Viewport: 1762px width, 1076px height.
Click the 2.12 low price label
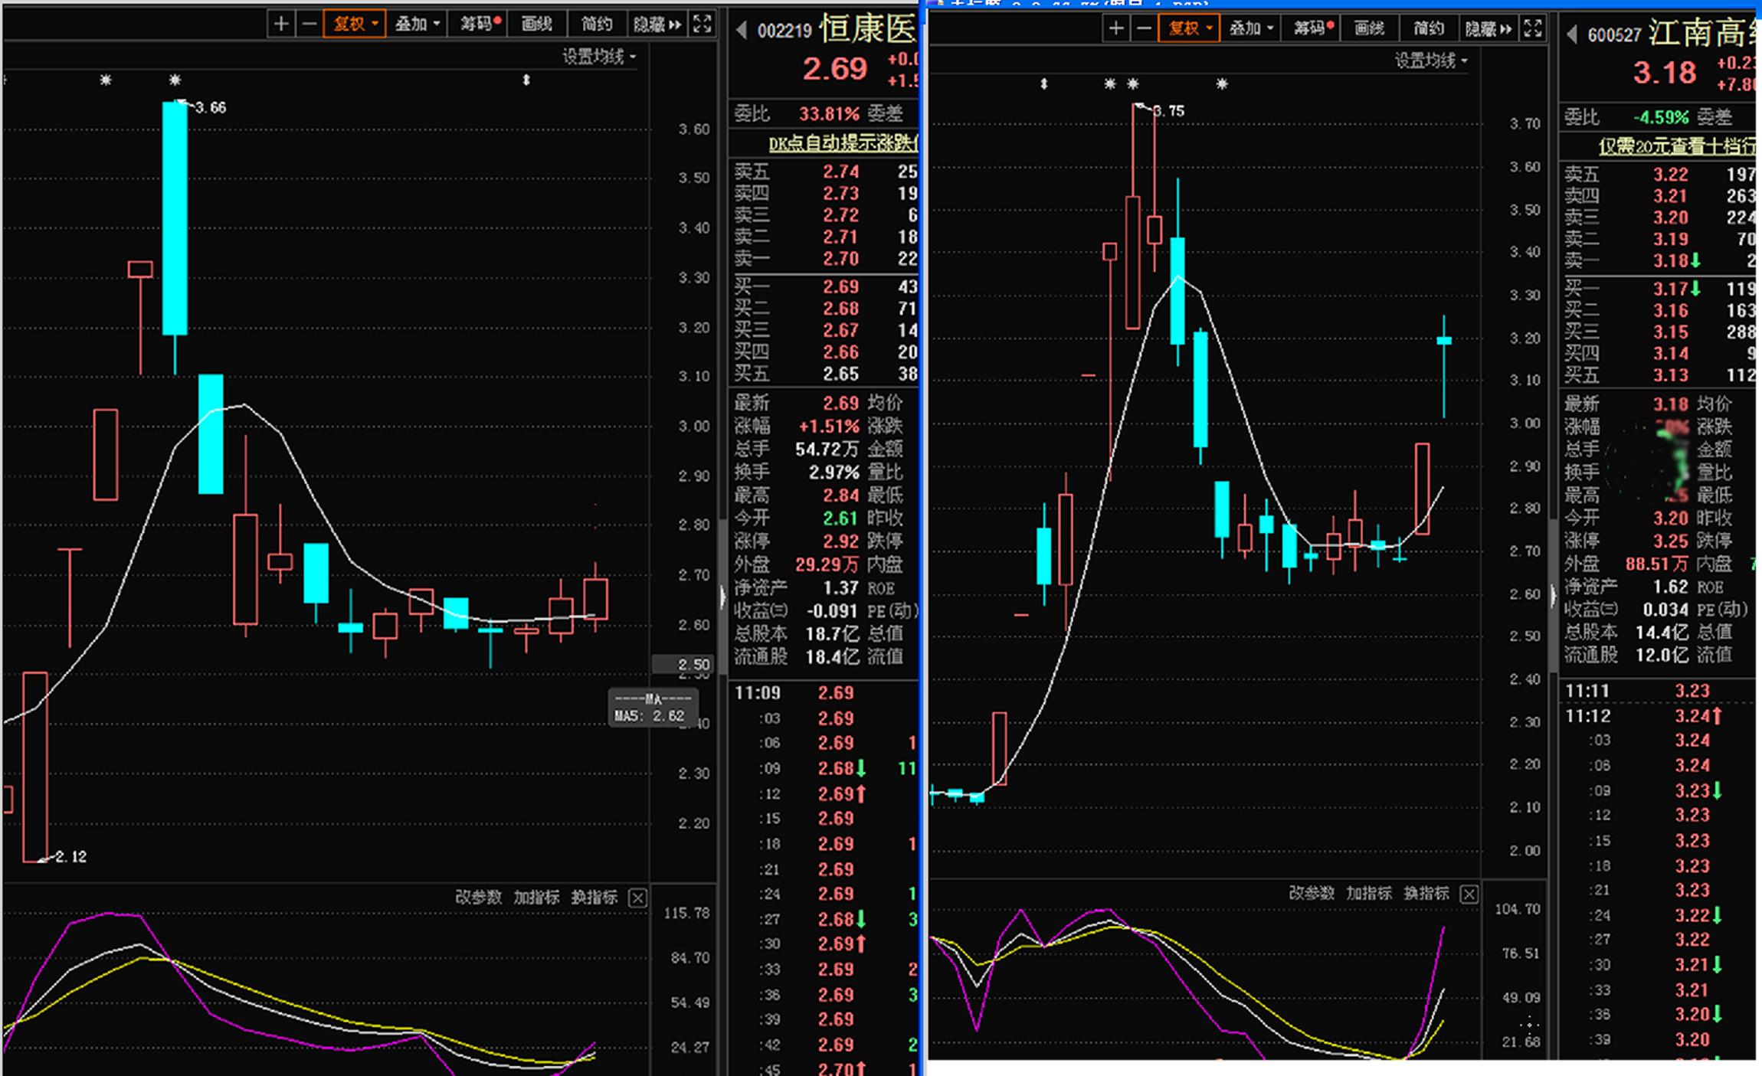tap(70, 857)
